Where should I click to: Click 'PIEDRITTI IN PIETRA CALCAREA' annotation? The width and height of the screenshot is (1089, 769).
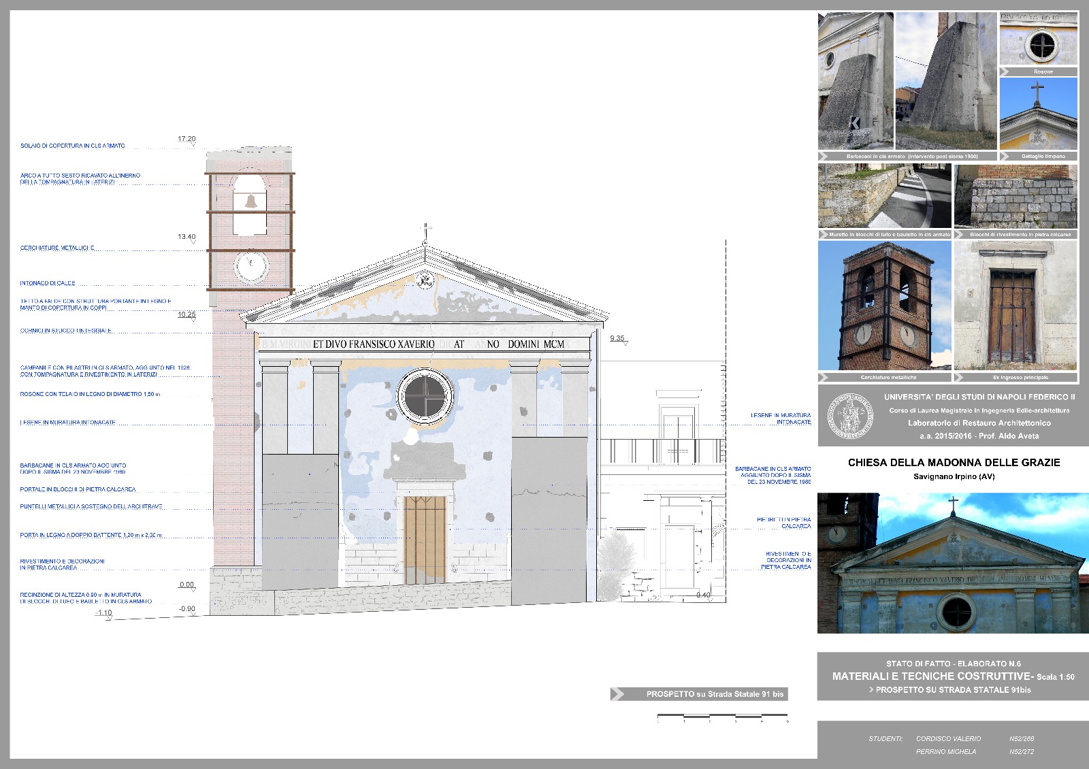tap(784, 523)
